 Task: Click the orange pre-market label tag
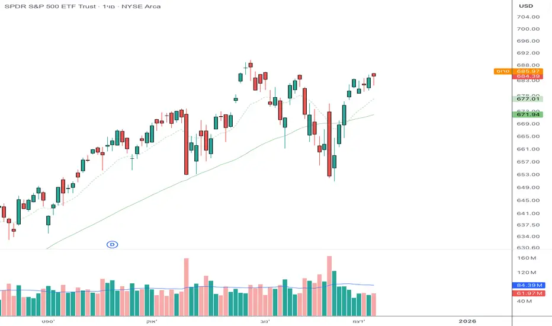click(x=502, y=71)
